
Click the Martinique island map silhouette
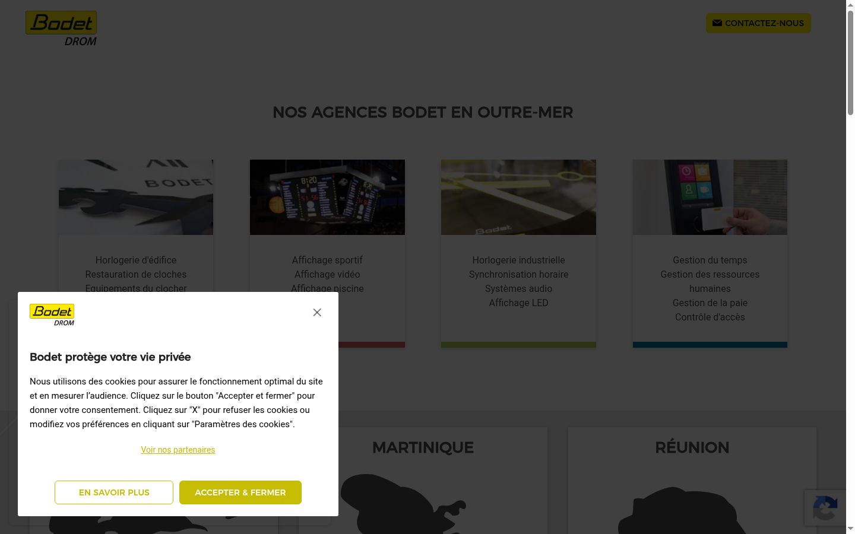(404, 504)
